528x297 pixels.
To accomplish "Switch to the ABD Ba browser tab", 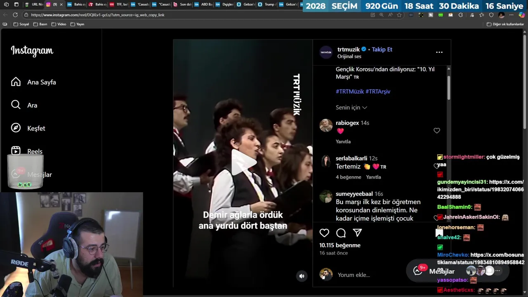I will pyautogui.click(x=203, y=5).
